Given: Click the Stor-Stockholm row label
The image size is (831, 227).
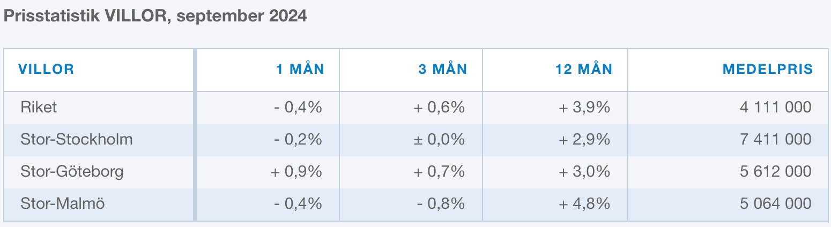Looking at the screenshot, I should (77, 139).
